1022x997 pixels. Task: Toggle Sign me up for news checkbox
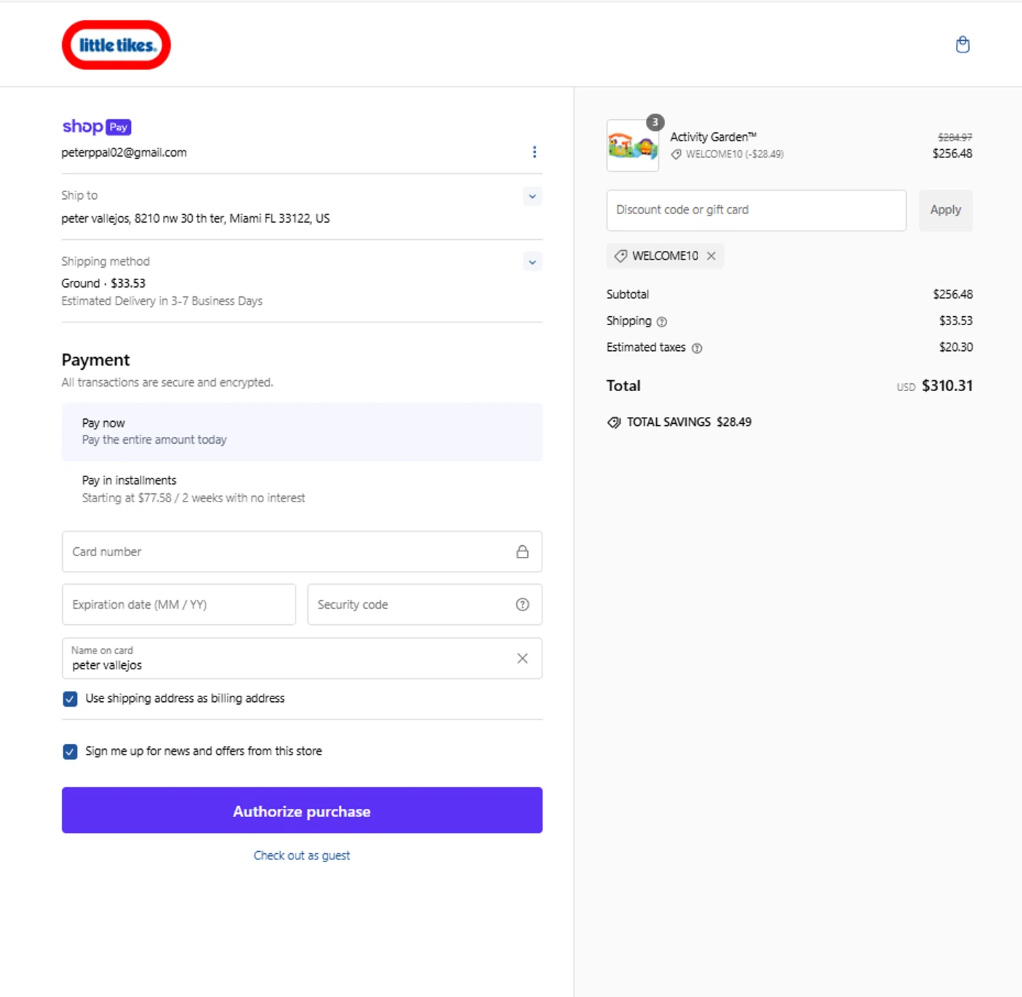(69, 752)
